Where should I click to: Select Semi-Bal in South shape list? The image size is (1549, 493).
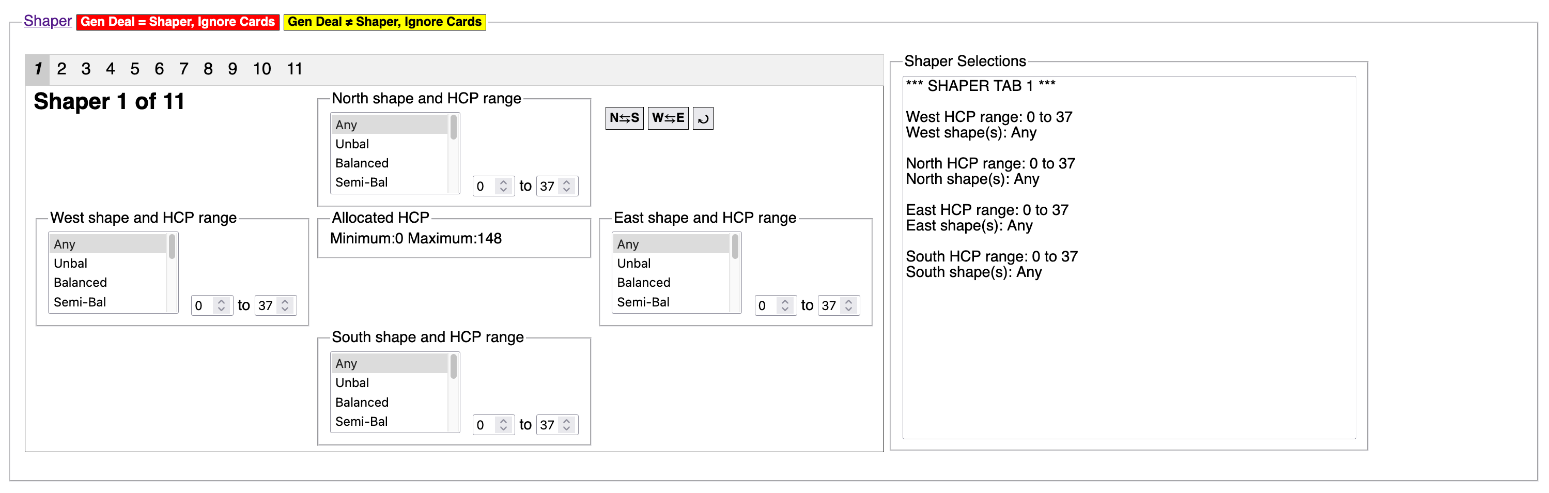(x=390, y=422)
